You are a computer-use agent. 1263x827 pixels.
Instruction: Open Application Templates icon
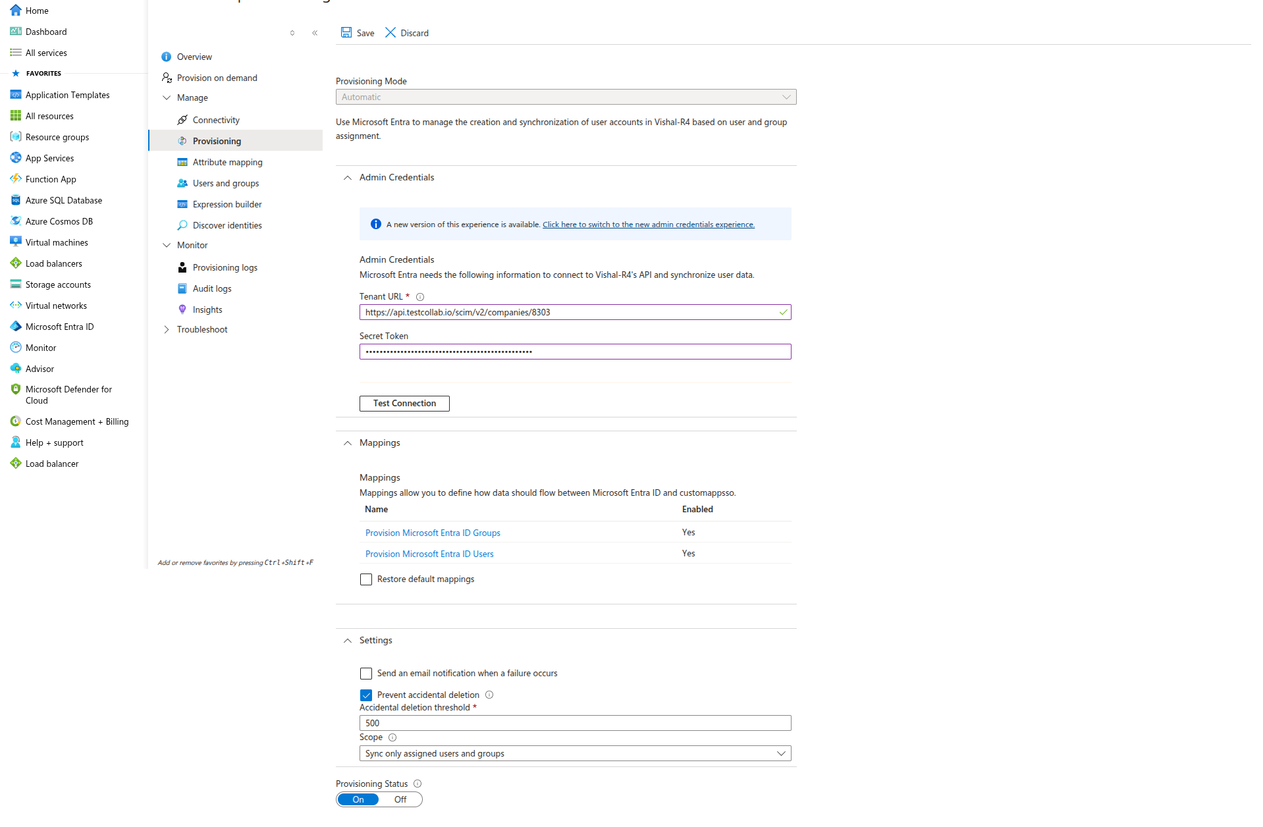click(16, 94)
